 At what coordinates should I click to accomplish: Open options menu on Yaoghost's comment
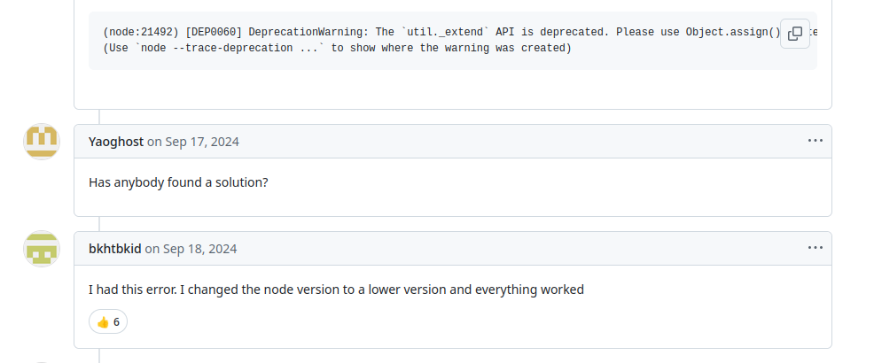tap(815, 141)
